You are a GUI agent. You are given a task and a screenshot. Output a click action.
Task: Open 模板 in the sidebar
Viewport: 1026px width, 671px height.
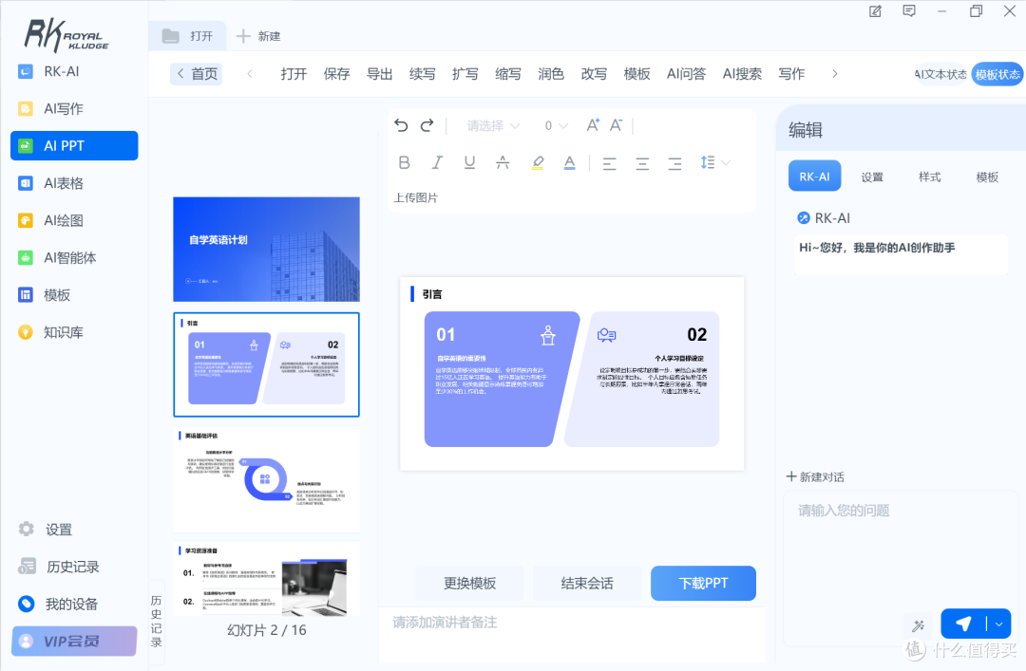74,295
